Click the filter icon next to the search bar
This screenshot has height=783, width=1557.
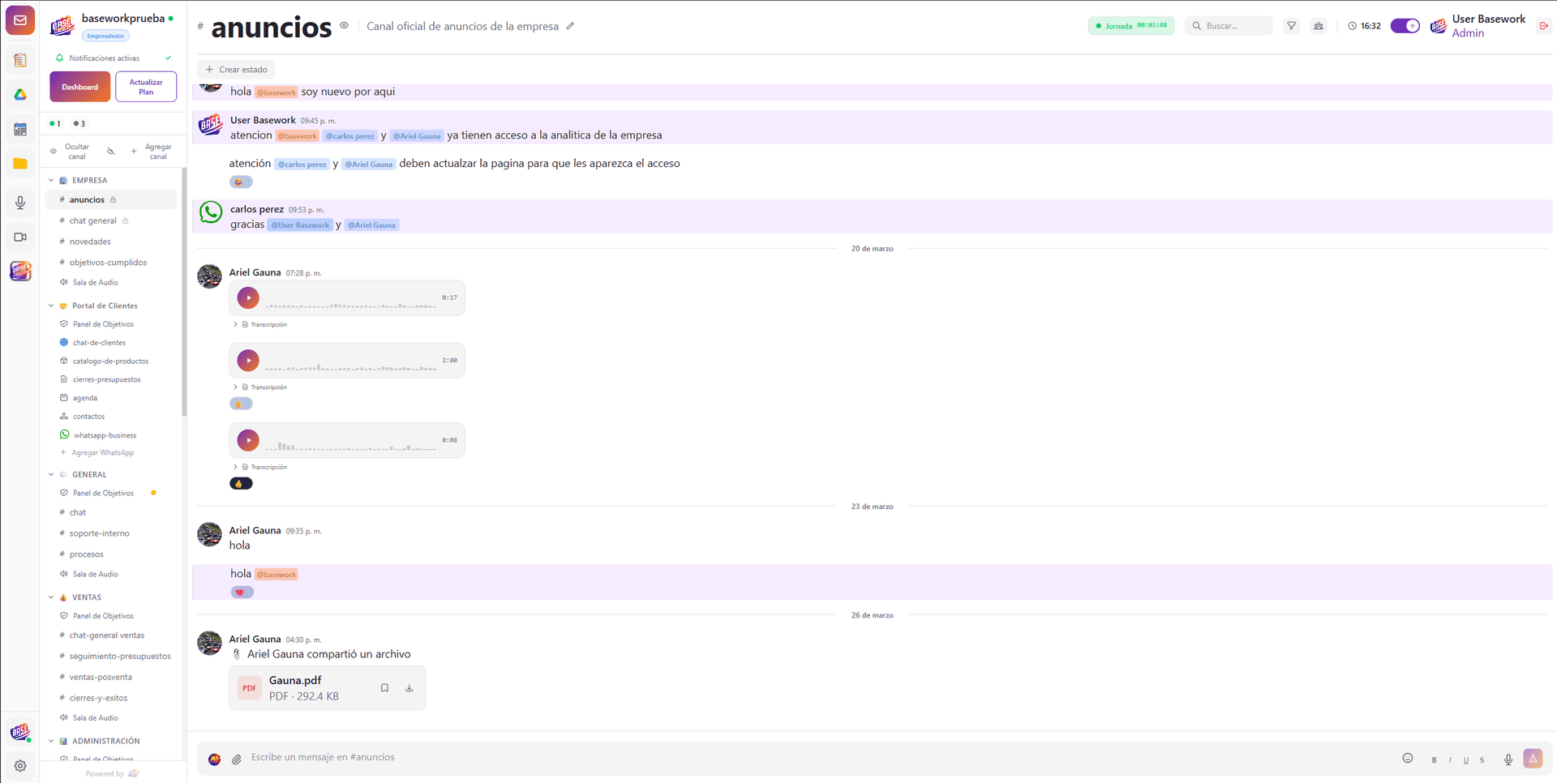pyautogui.click(x=1291, y=25)
